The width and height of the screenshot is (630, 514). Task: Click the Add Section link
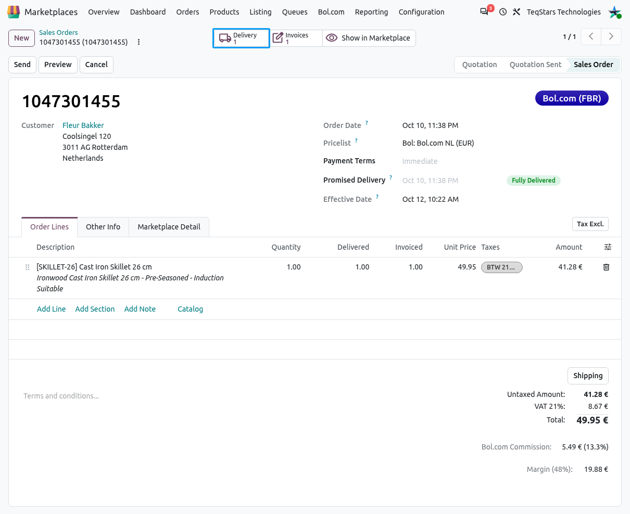coord(95,309)
